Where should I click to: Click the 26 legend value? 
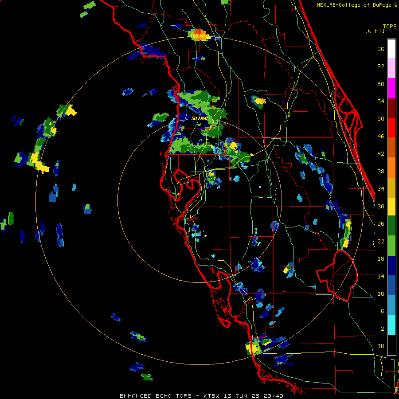coord(381,224)
